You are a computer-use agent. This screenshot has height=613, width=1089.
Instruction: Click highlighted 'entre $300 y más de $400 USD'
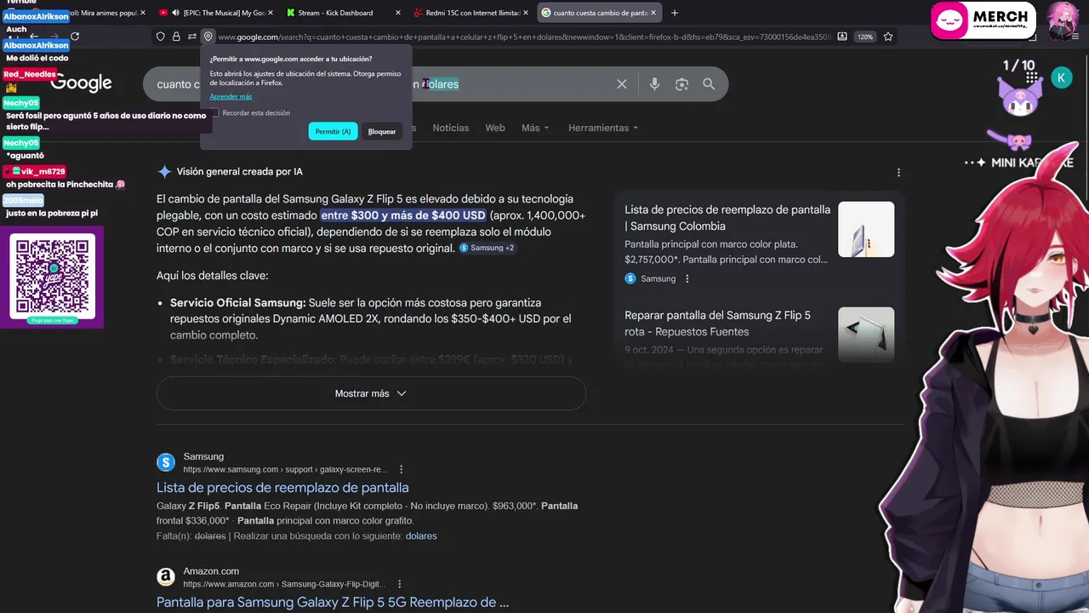(x=403, y=215)
